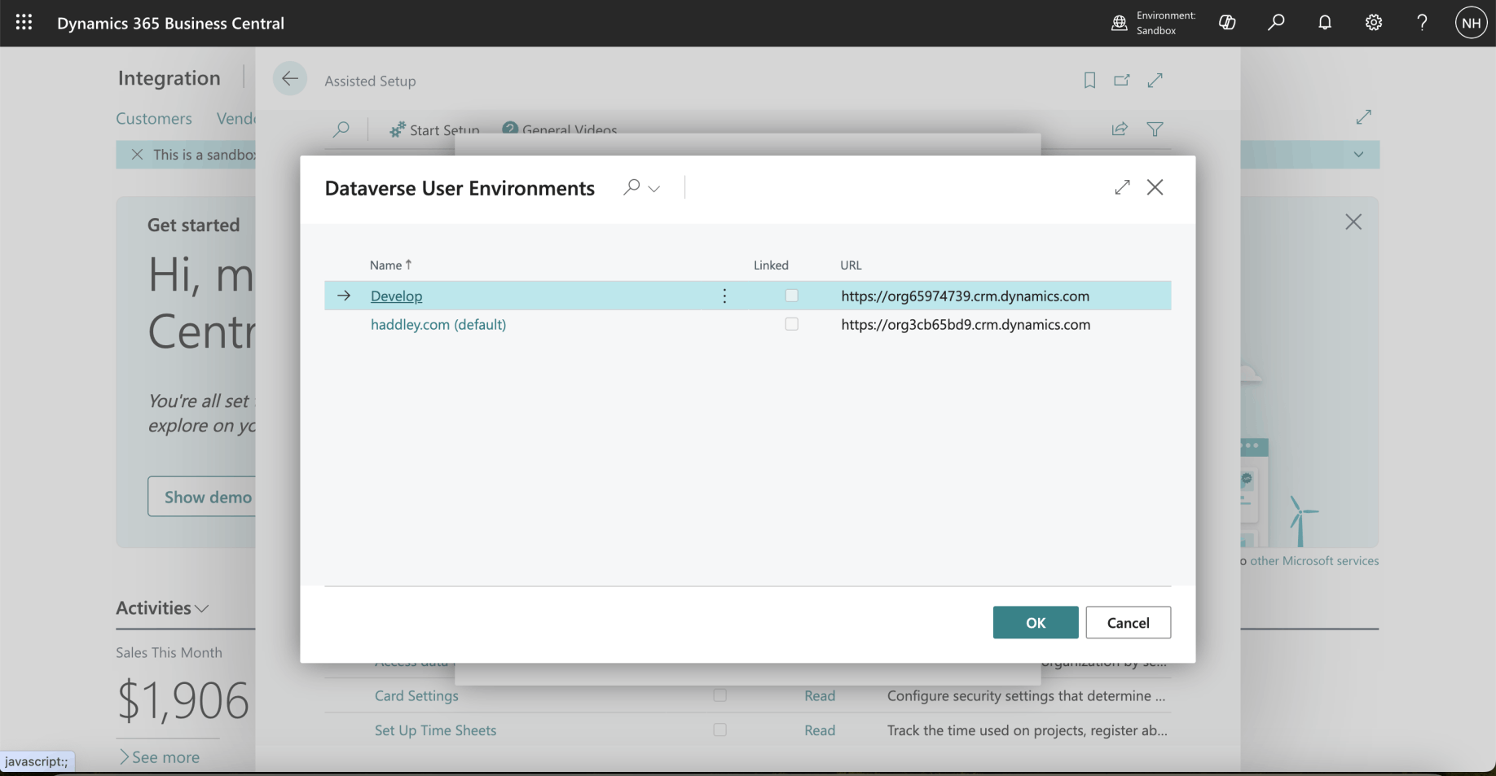This screenshot has width=1496, height=776.
Task: Click the URL column header
Action: [851, 265]
